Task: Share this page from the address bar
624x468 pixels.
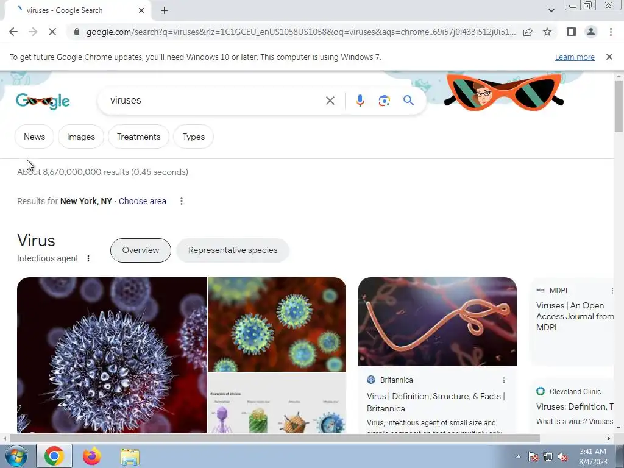Action: pos(528,32)
